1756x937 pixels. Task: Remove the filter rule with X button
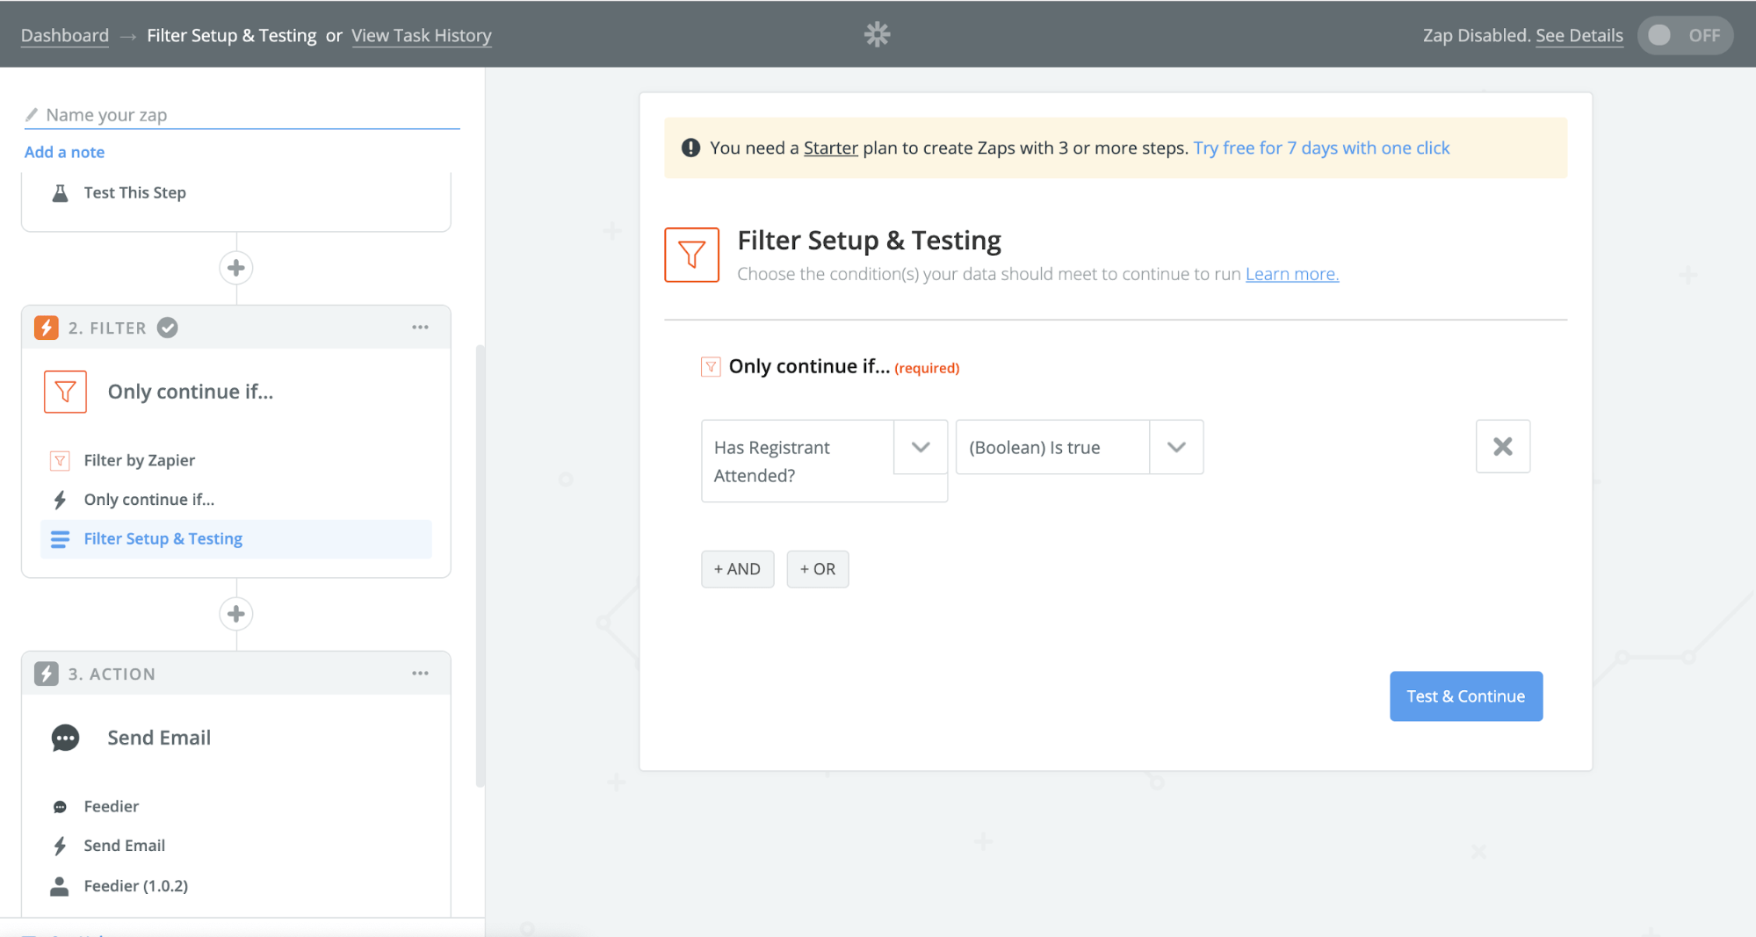point(1503,447)
